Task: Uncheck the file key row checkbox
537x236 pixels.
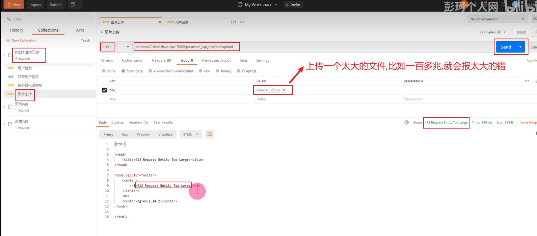Action: (x=104, y=90)
